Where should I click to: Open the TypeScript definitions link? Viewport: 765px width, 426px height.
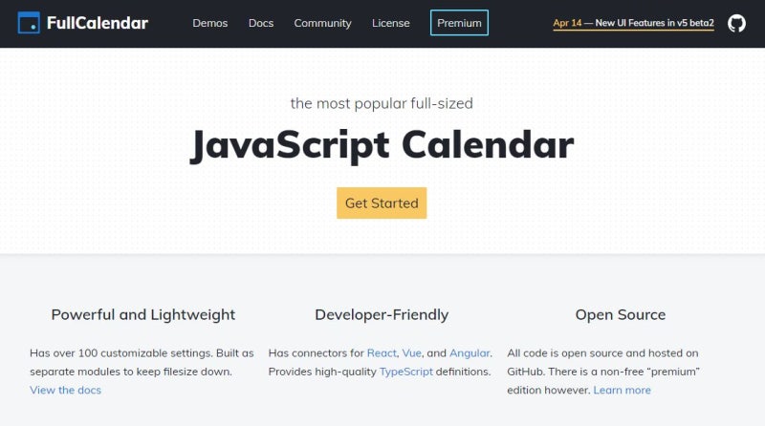[405, 372]
